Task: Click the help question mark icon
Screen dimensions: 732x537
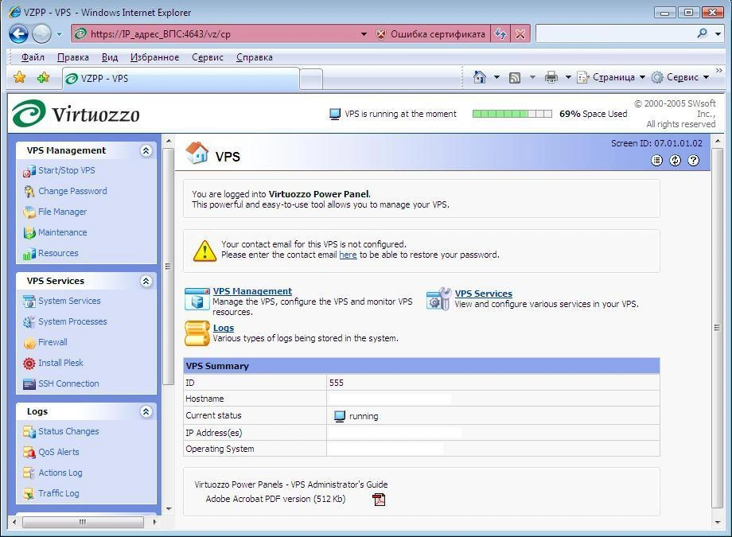Action: tap(694, 161)
